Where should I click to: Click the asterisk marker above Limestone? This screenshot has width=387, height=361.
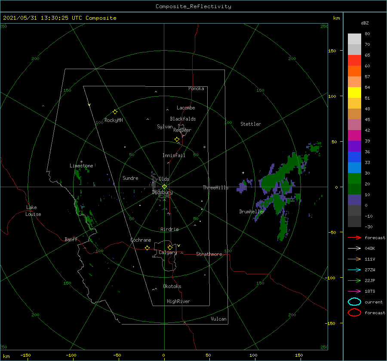81,162
